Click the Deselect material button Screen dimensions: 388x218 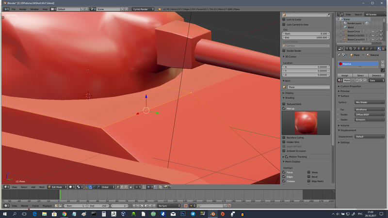click(376, 76)
